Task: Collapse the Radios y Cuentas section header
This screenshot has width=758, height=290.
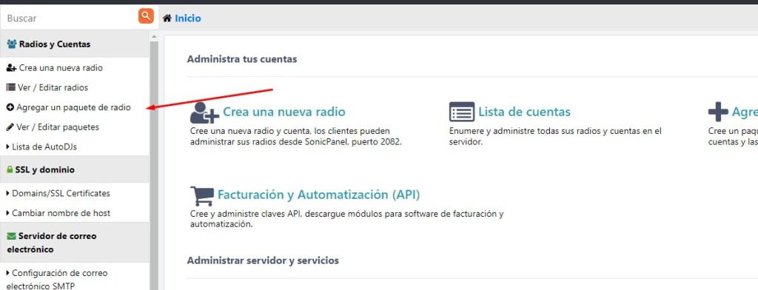Action: point(75,44)
